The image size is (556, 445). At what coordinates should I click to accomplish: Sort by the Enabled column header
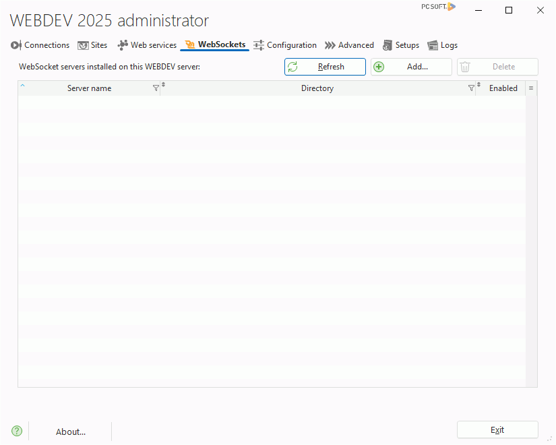pos(503,88)
